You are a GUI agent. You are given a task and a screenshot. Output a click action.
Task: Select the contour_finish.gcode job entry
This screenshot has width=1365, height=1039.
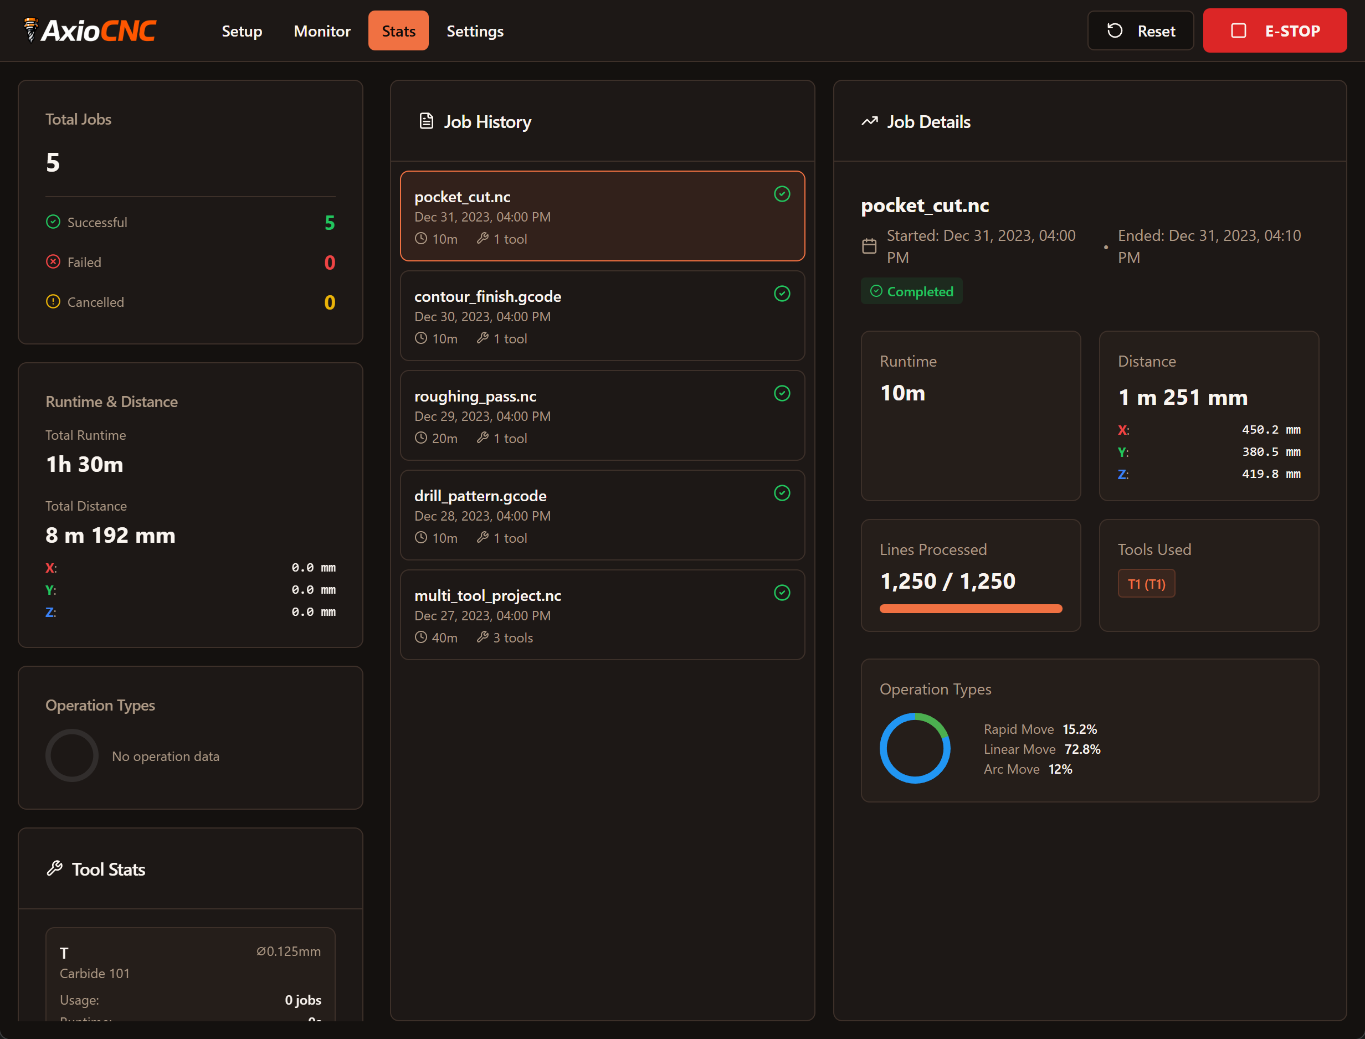pos(602,316)
